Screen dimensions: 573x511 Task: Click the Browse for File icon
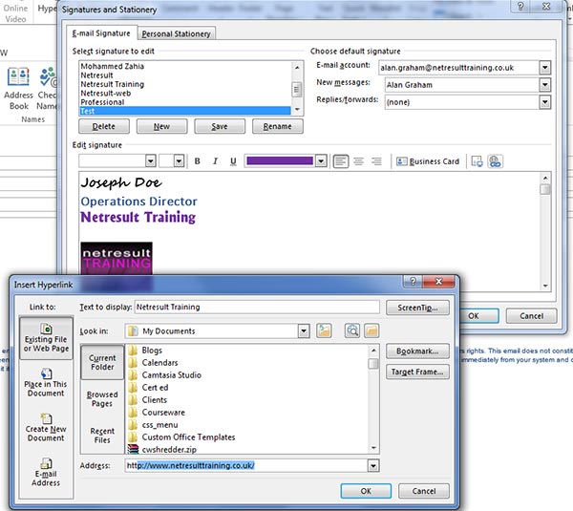pyautogui.click(x=371, y=330)
